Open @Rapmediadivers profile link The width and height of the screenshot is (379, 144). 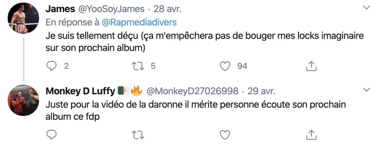tap(139, 22)
